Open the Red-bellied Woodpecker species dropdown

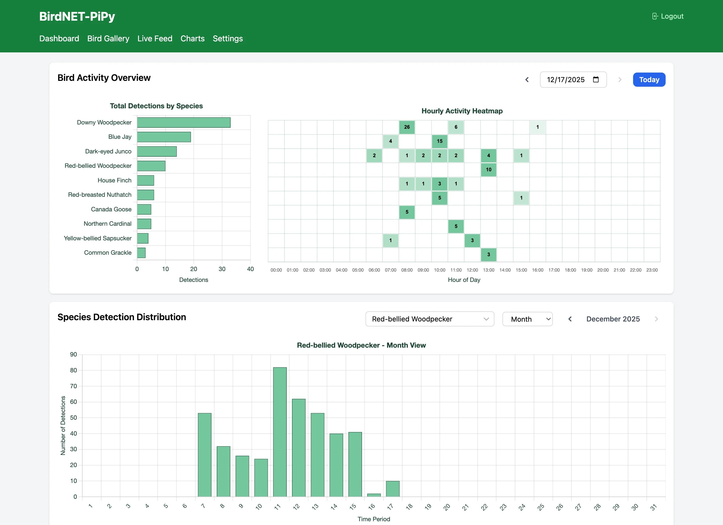[429, 319]
